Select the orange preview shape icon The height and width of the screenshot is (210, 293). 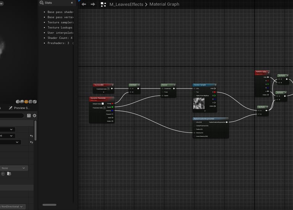(26, 102)
